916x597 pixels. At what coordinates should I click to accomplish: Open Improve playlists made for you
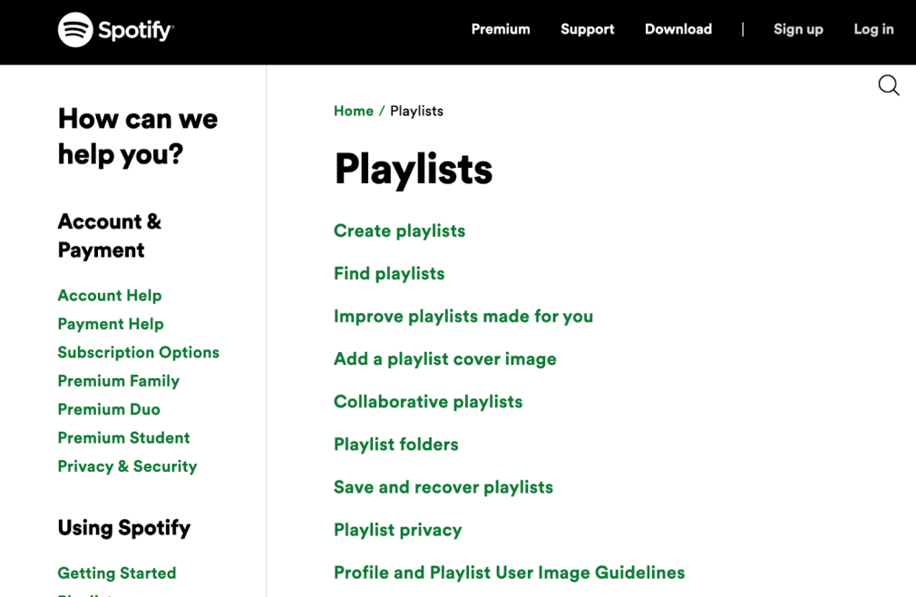coord(463,316)
